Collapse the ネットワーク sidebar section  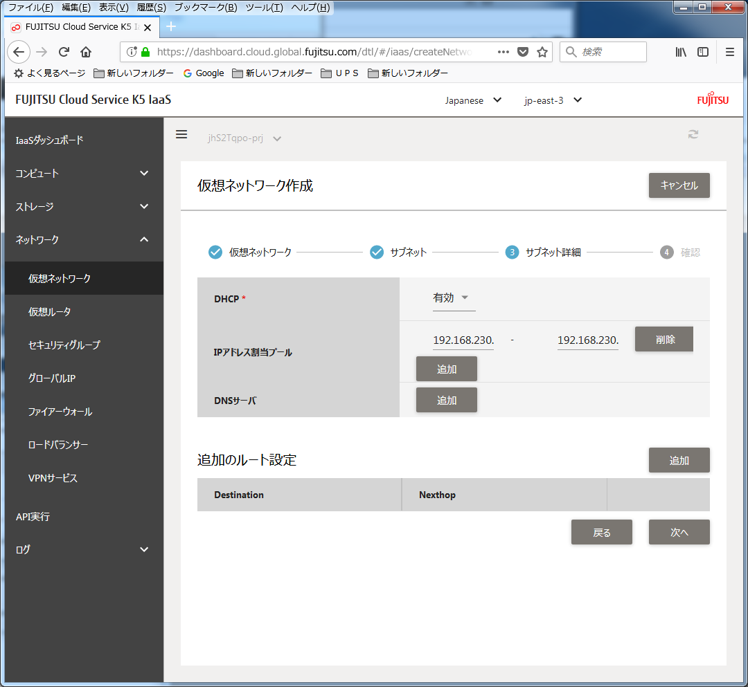coord(84,239)
